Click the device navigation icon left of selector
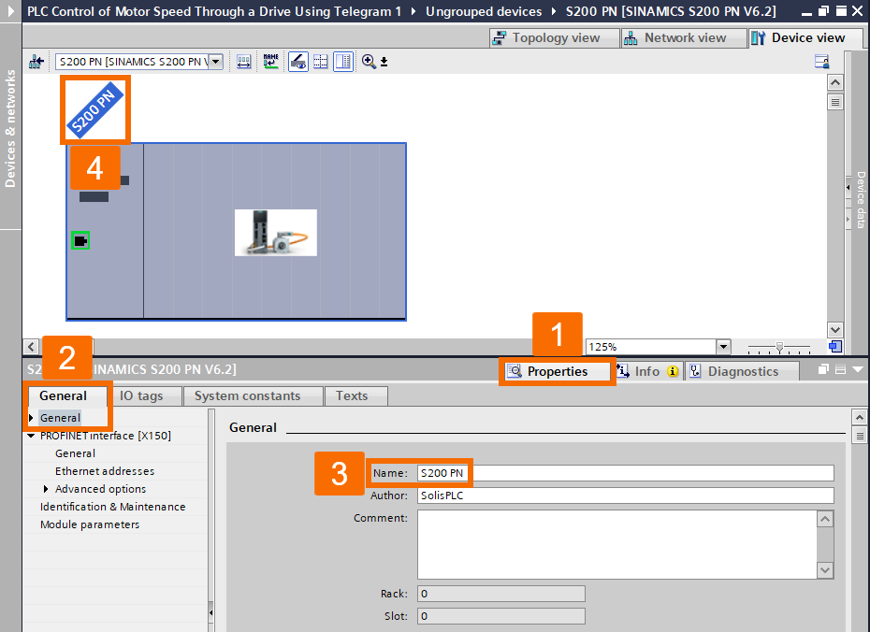Screen dimensions: 870x632 pos(36,62)
